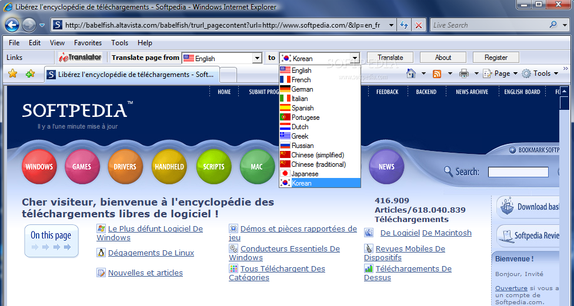The image size is (574, 306).
Task: Open the 'Translate page from' English dropdown
Action: 258,58
